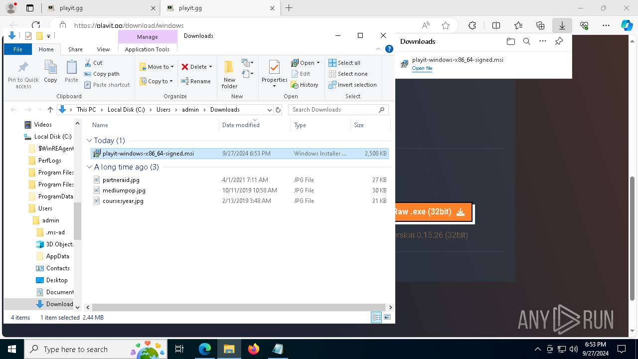Open Desktop in the navigation tree
Screen dimensions: 638x359
tap(56, 280)
